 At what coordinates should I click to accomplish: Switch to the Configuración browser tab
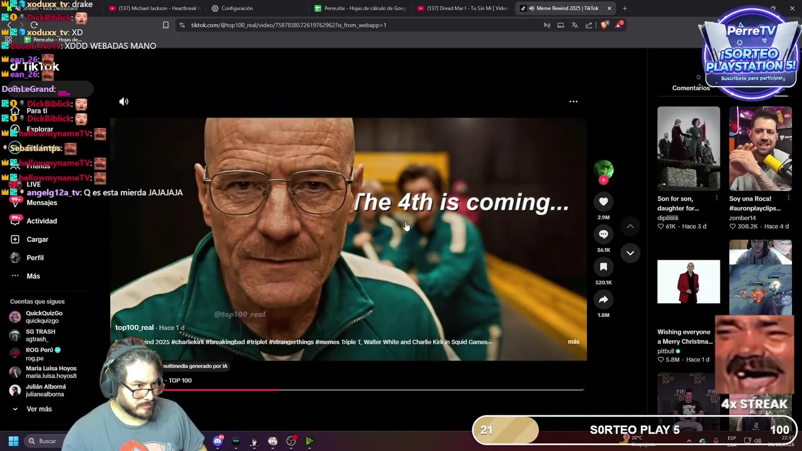[x=233, y=8]
